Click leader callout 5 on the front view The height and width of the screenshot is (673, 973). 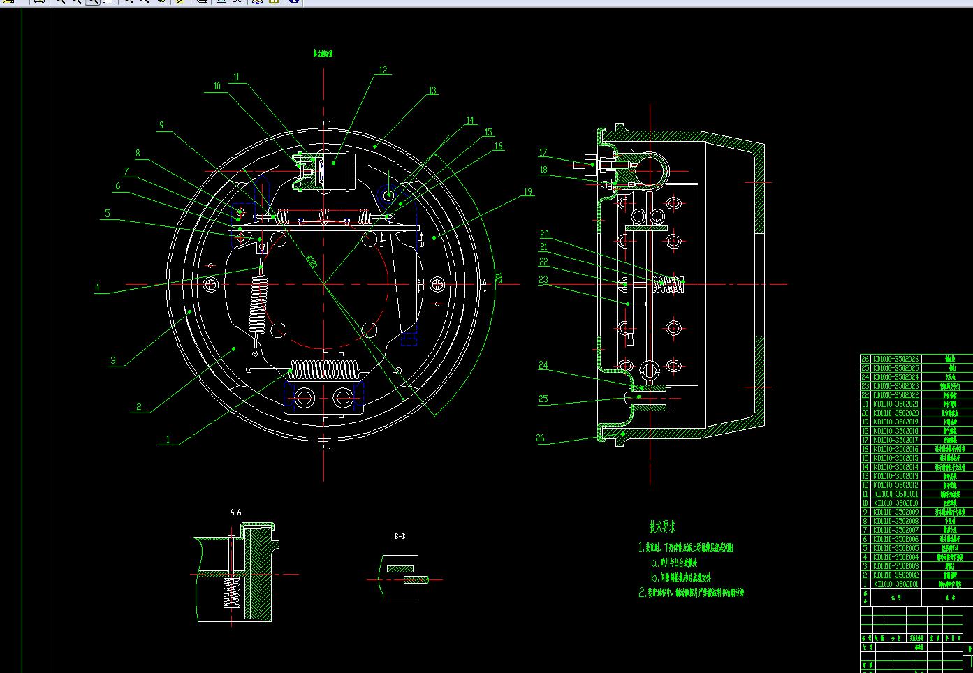(x=107, y=214)
